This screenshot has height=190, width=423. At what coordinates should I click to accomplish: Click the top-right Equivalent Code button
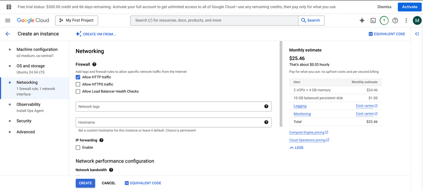click(387, 34)
